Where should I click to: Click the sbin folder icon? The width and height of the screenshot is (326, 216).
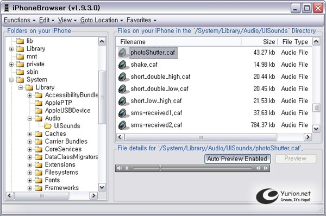[x=20, y=72]
